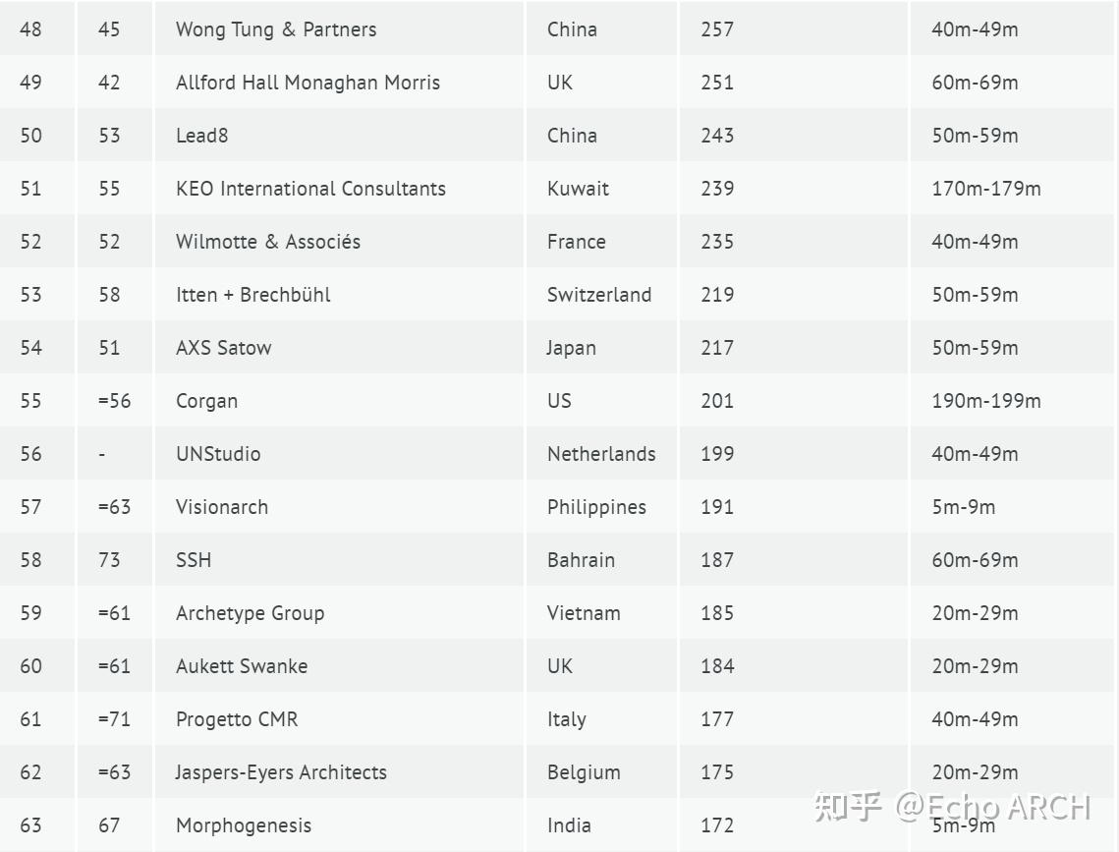This screenshot has height=852, width=1119.
Task: Select the Allford Hall Monaghan Morris cell
Action: pyautogui.click(x=308, y=83)
